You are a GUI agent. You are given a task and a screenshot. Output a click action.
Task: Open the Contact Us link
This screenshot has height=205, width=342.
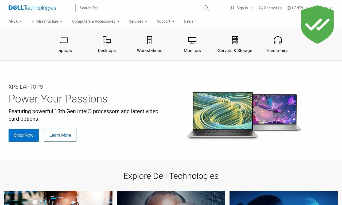pyautogui.click(x=270, y=8)
